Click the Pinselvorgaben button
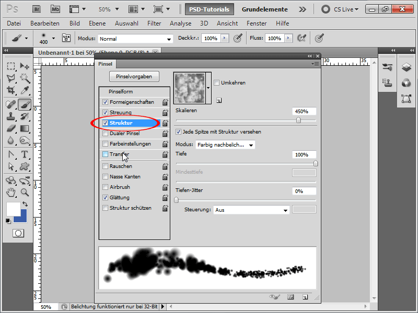Screen dimensions: 418x313 134,76
